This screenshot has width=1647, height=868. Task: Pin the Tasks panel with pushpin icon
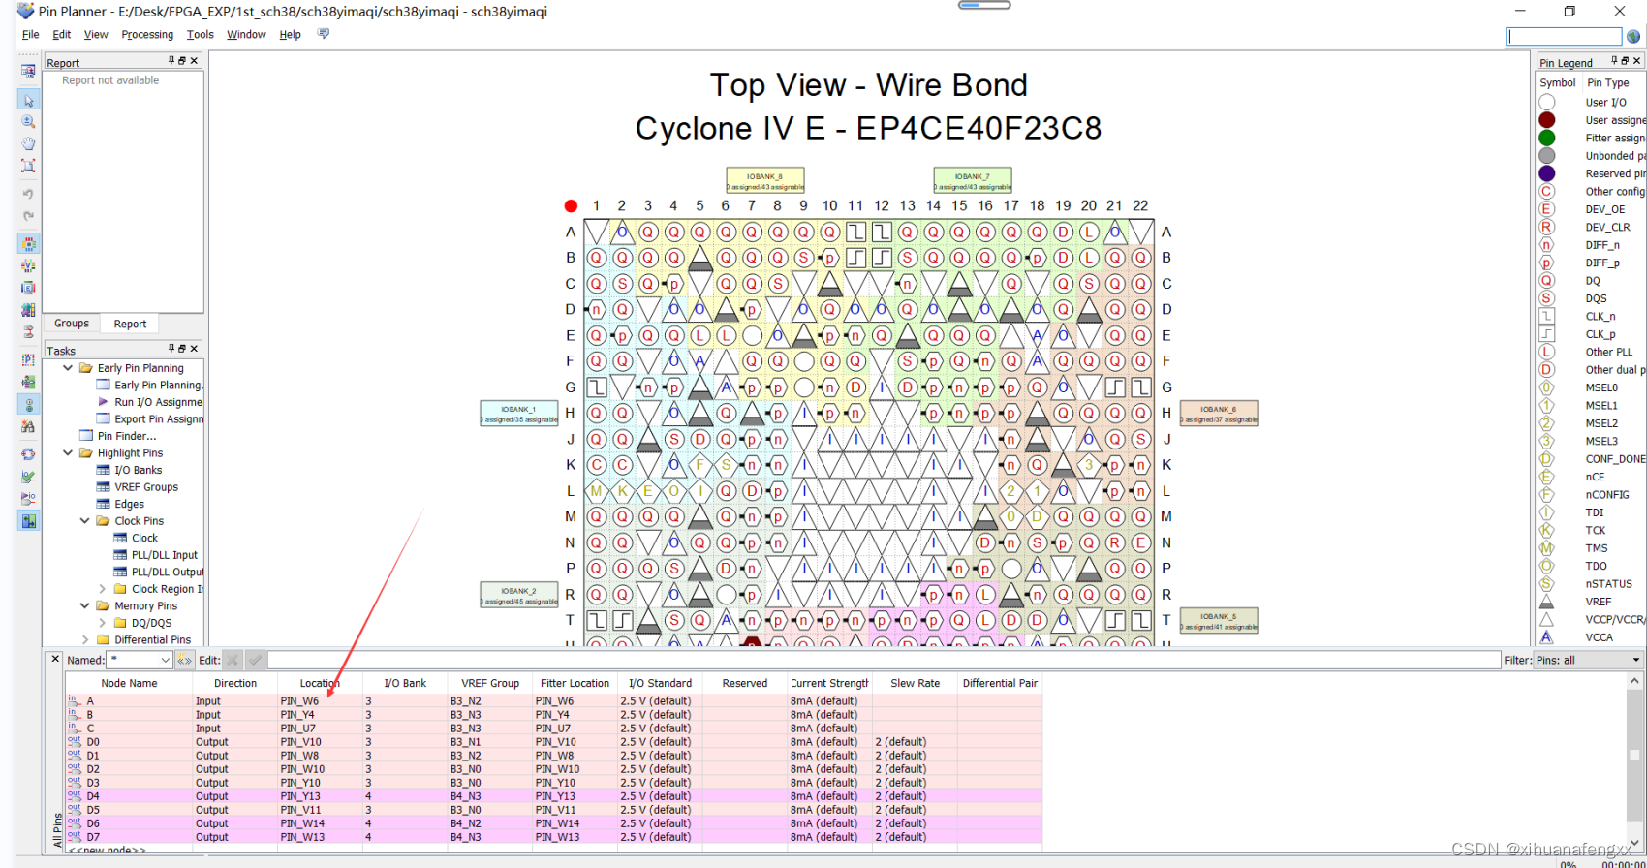tap(171, 348)
